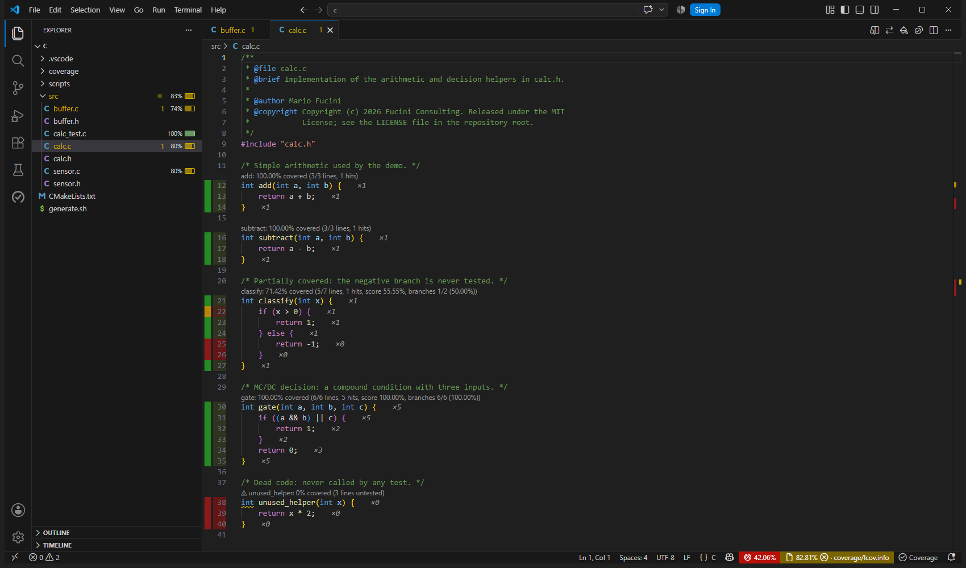Split the editor to the right
This screenshot has width=966, height=568.
tap(934, 30)
